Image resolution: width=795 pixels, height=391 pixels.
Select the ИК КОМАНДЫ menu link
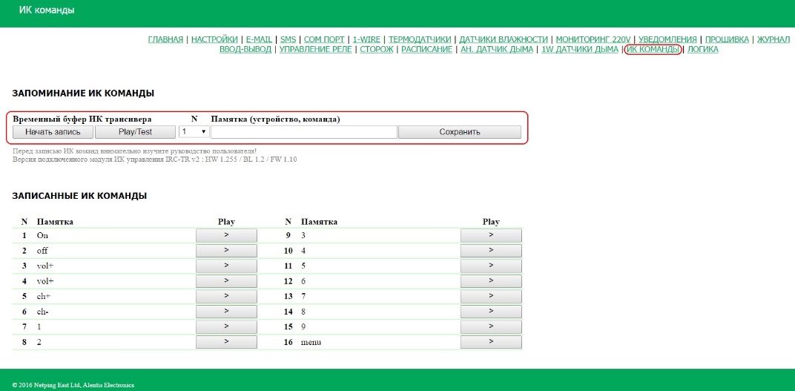653,50
